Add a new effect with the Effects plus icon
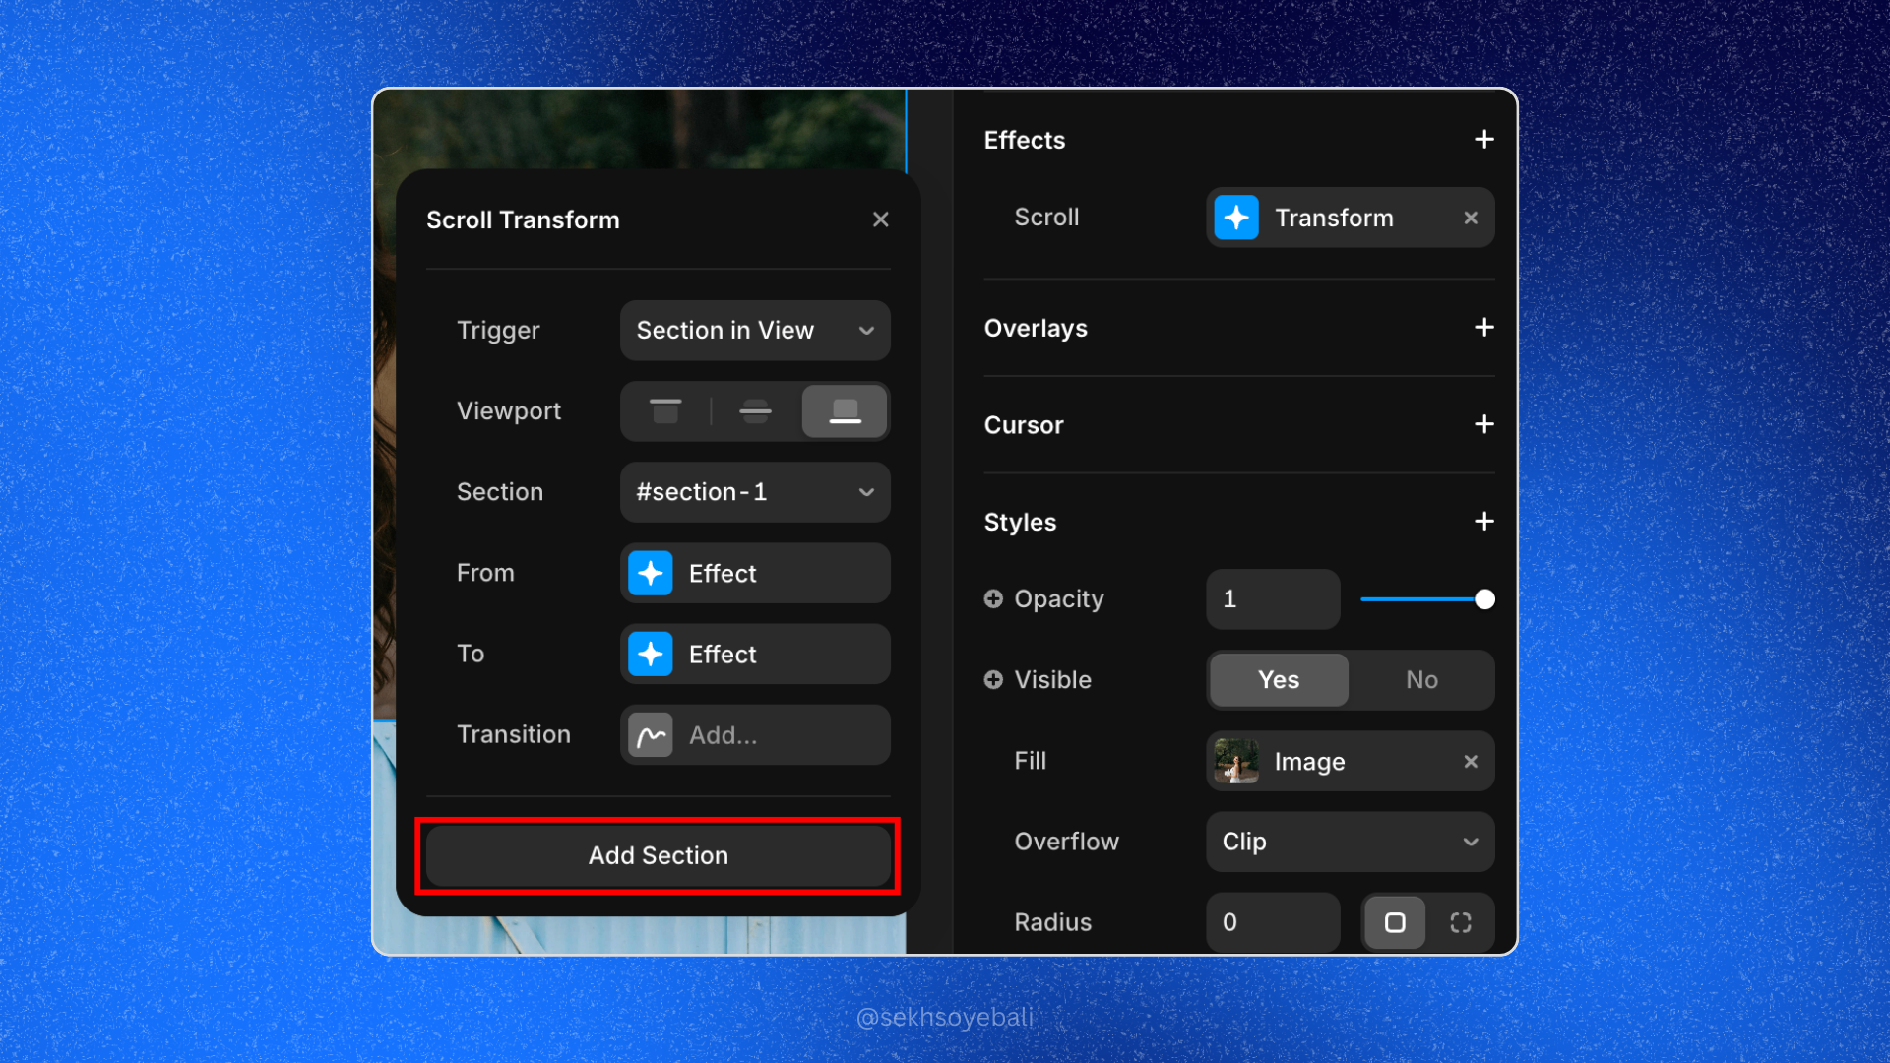The height and width of the screenshot is (1063, 1890). point(1483,140)
